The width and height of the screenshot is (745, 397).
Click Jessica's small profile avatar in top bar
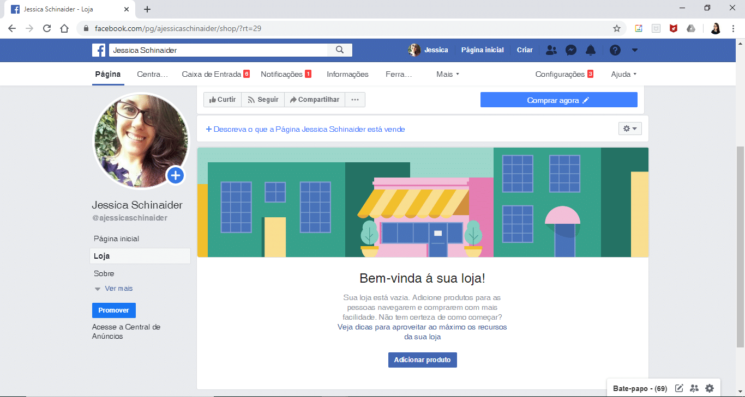(414, 50)
